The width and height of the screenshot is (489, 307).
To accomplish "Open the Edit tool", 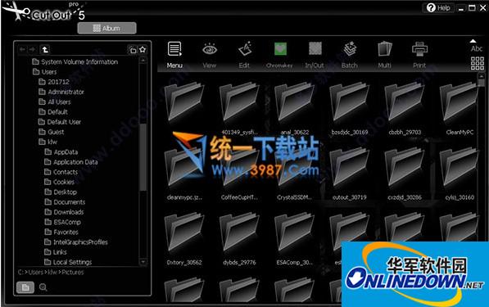I will point(244,55).
